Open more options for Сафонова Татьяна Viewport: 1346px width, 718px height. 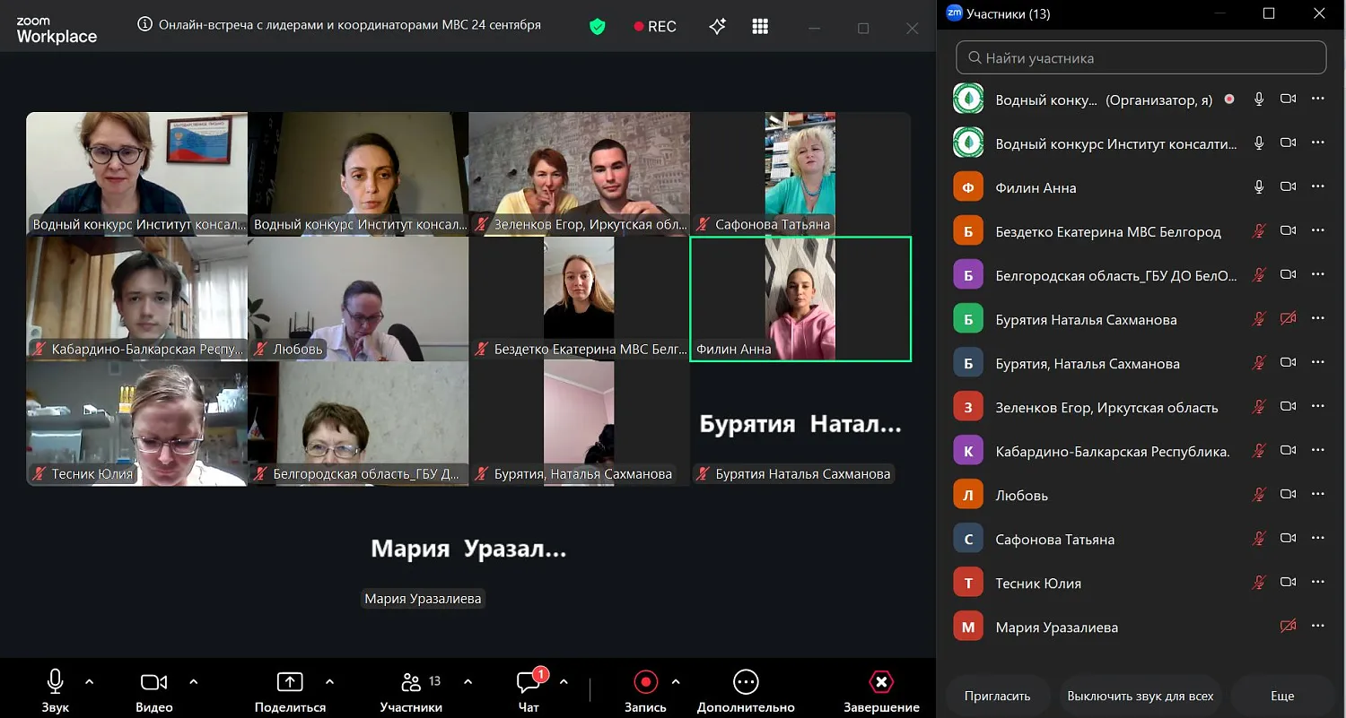[x=1317, y=539]
